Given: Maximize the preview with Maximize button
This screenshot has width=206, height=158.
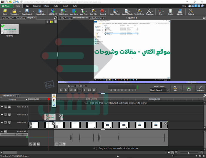Looking at the screenshot, I should click(x=200, y=89).
